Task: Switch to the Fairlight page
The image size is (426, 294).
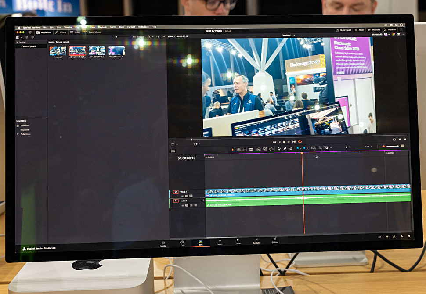Action: click(256, 241)
